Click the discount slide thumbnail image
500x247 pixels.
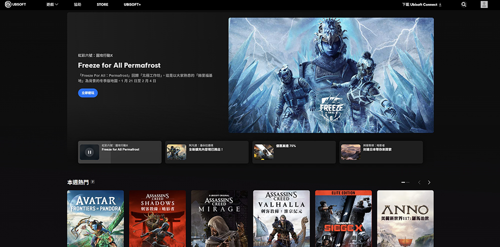click(x=263, y=152)
